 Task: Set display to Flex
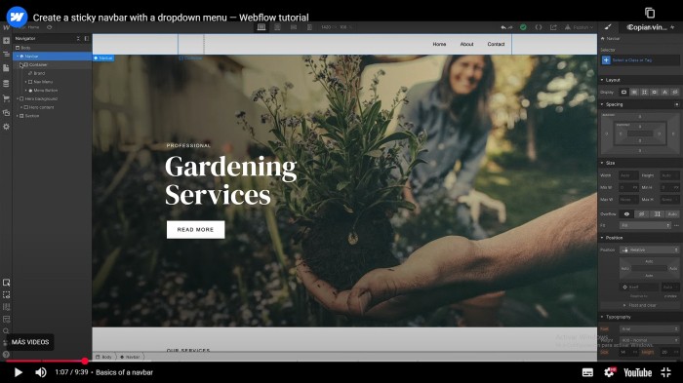tap(634, 93)
